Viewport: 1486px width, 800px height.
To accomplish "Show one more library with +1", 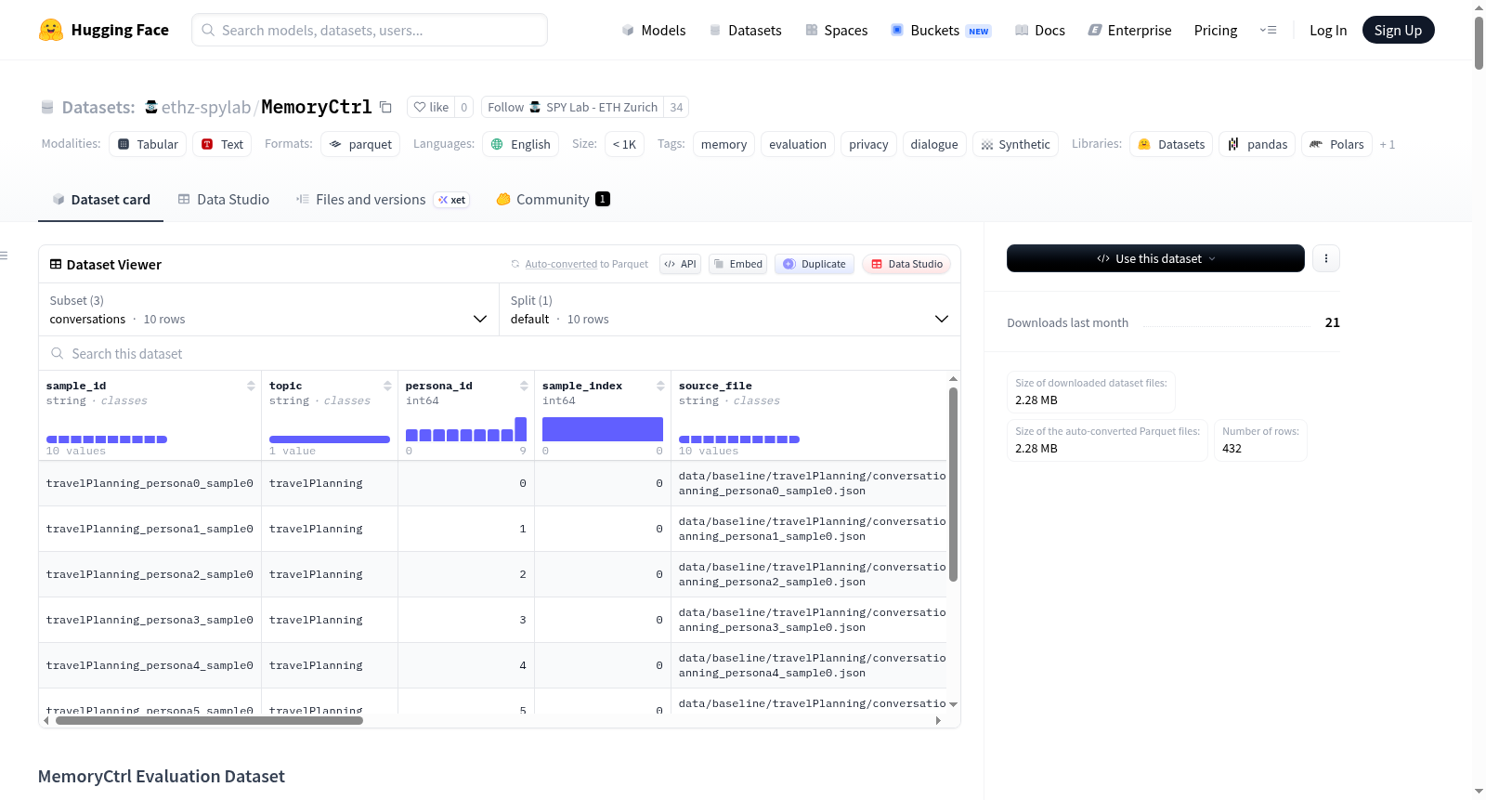I will pyautogui.click(x=1388, y=144).
